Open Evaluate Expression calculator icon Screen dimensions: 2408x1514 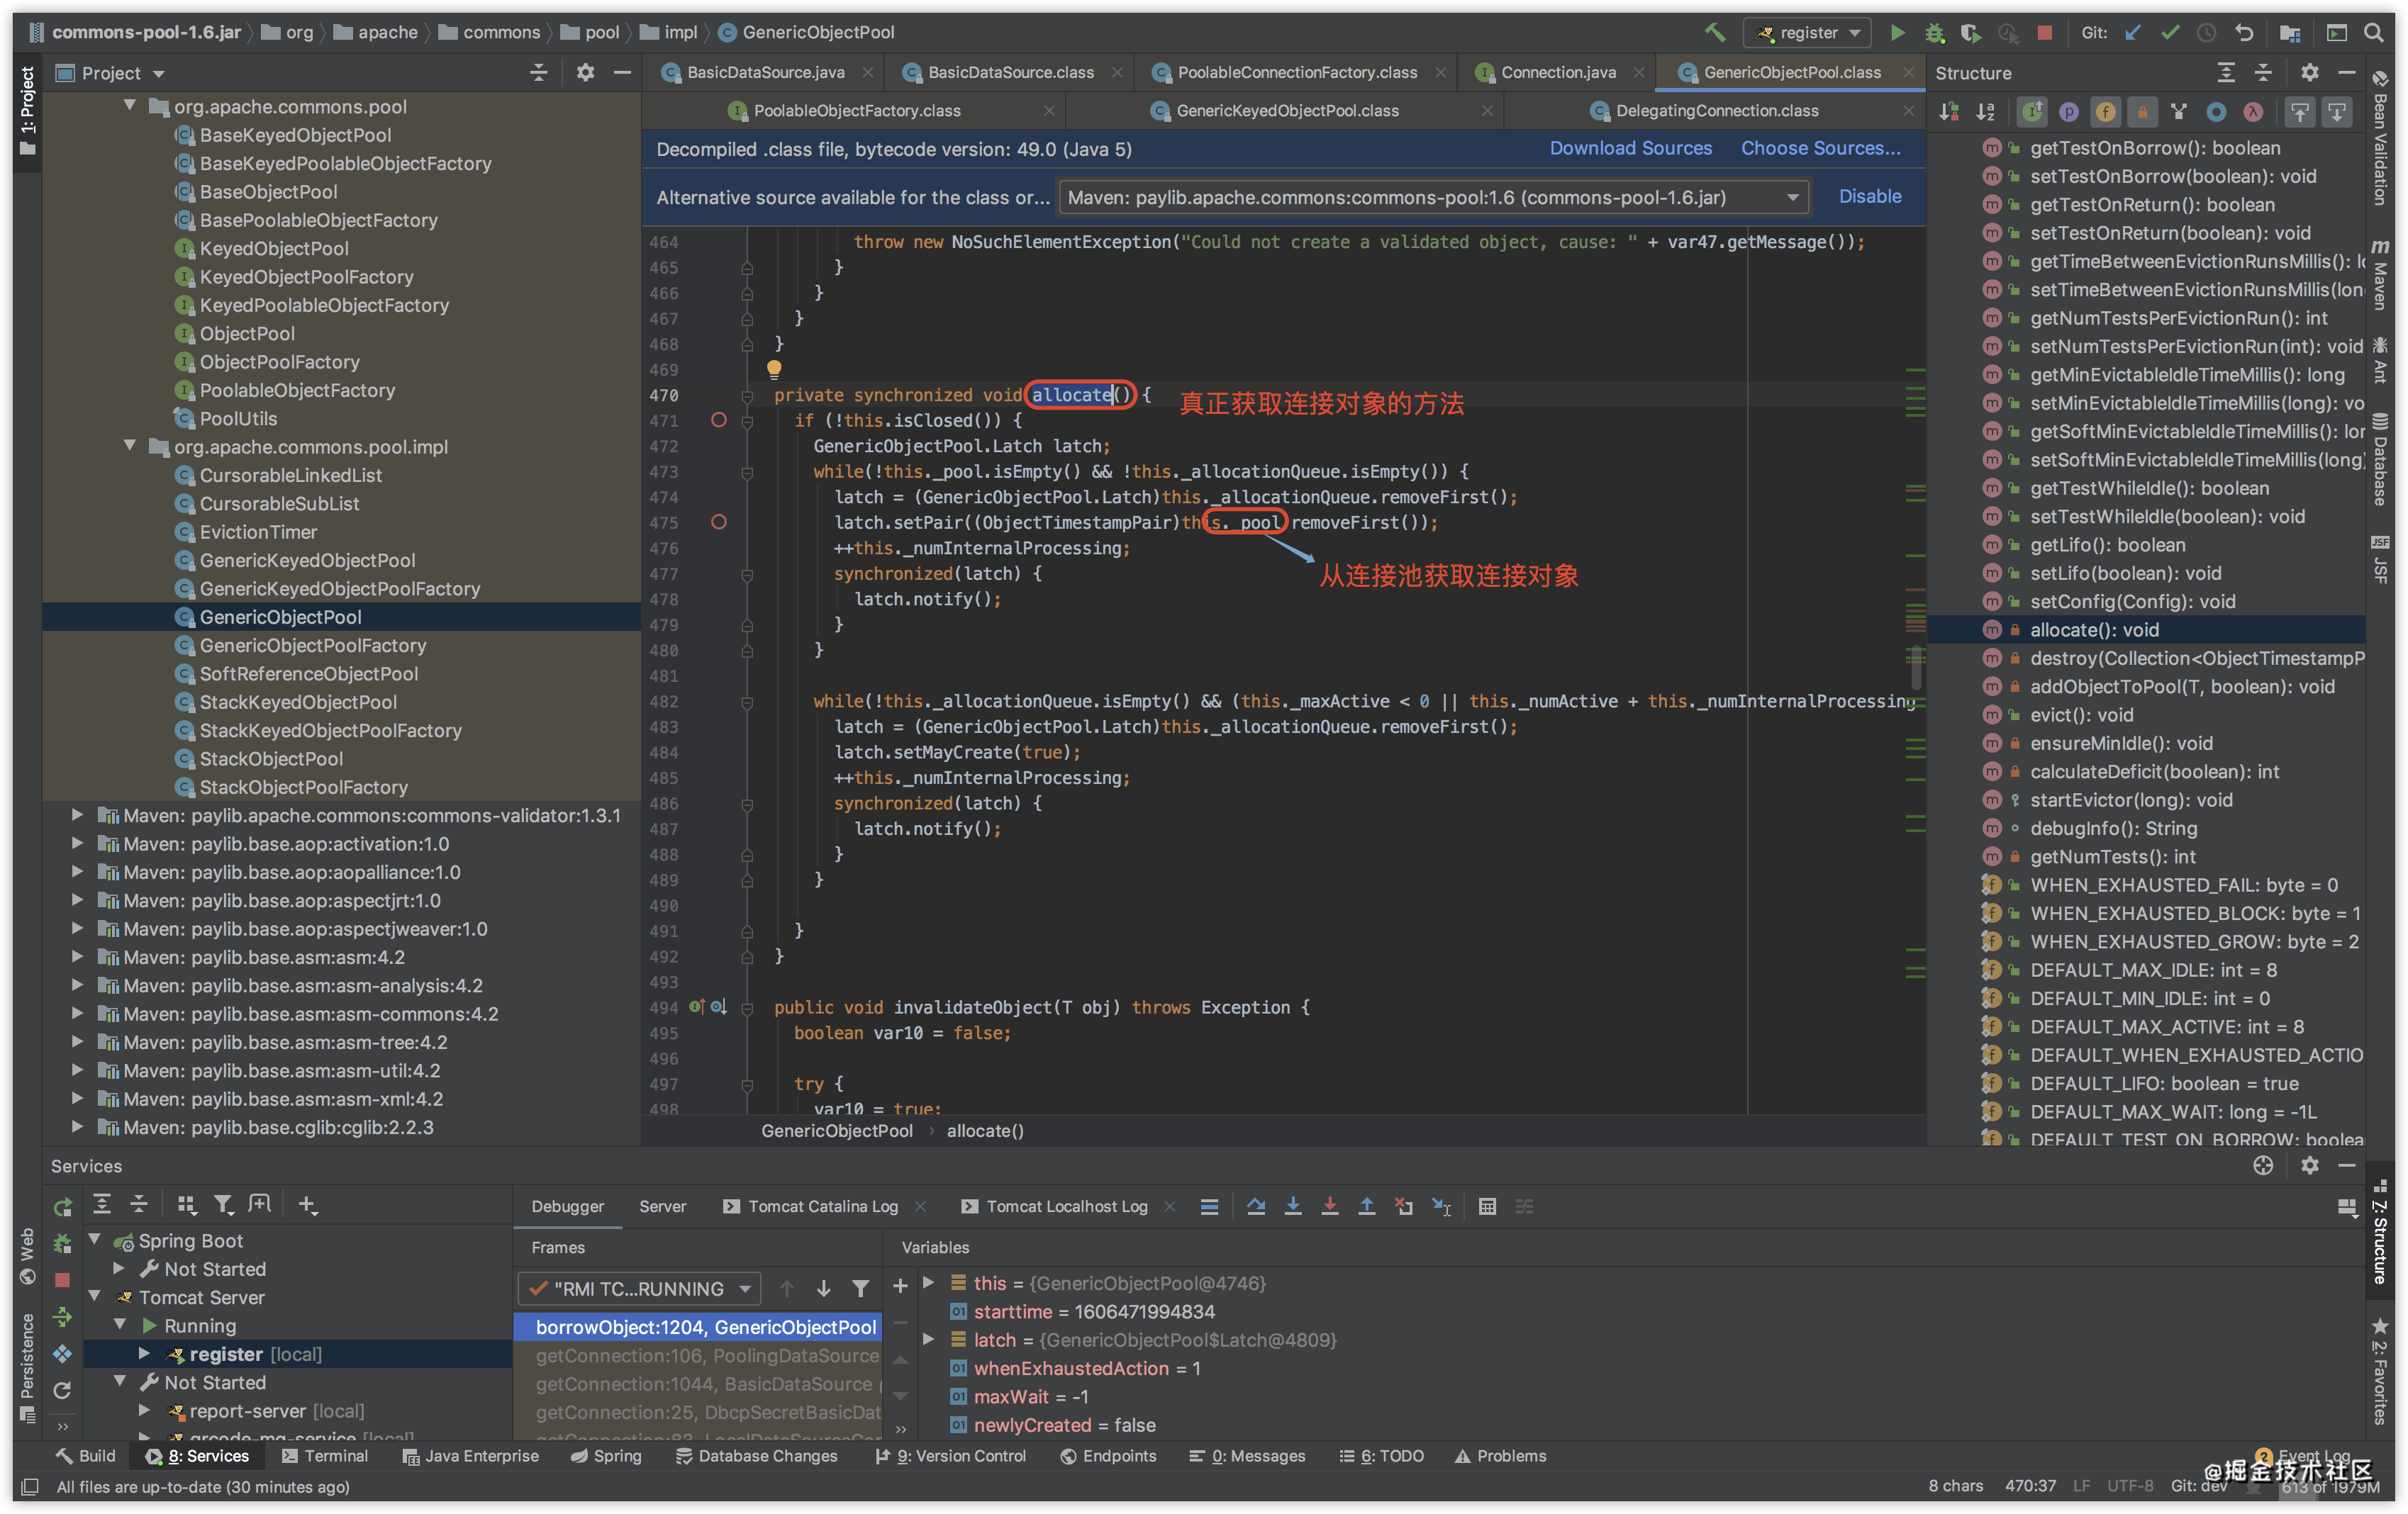click(1487, 1206)
